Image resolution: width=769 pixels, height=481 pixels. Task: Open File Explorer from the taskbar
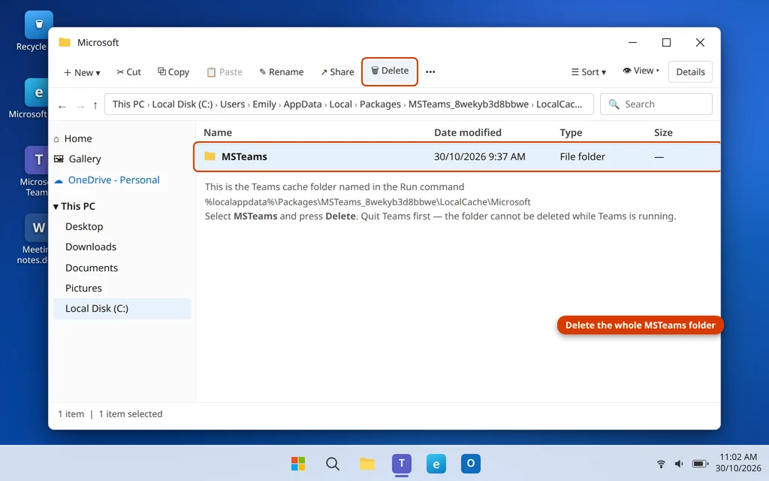[x=366, y=463]
